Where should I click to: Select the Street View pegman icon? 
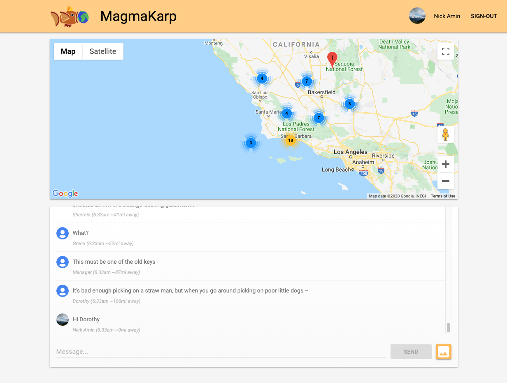click(x=445, y=135)
